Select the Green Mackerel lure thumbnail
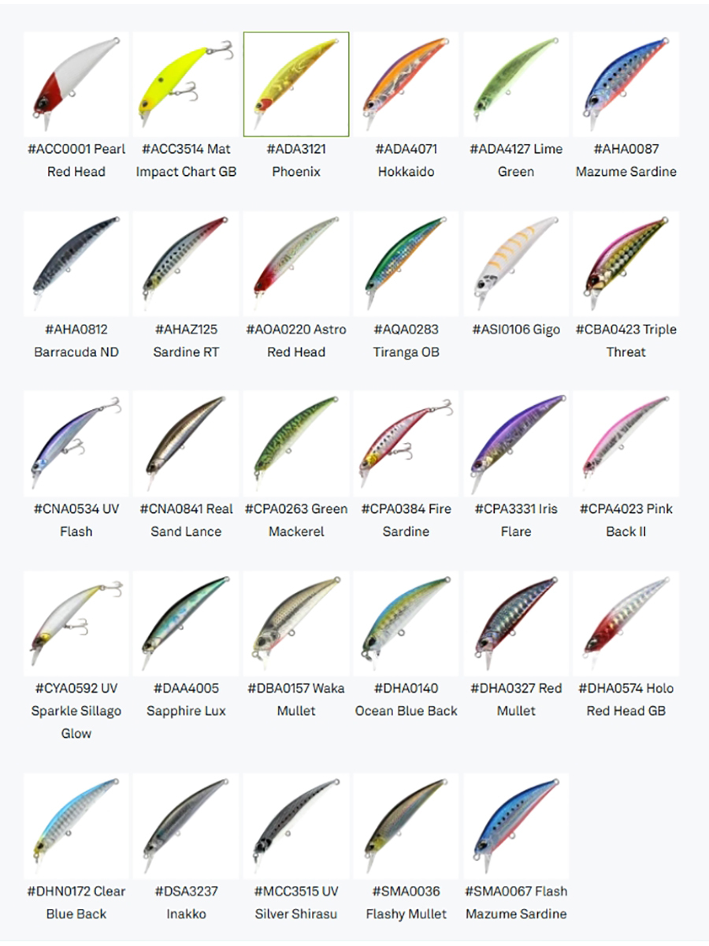Screen dimensions: 709x946 click(296, 444)
